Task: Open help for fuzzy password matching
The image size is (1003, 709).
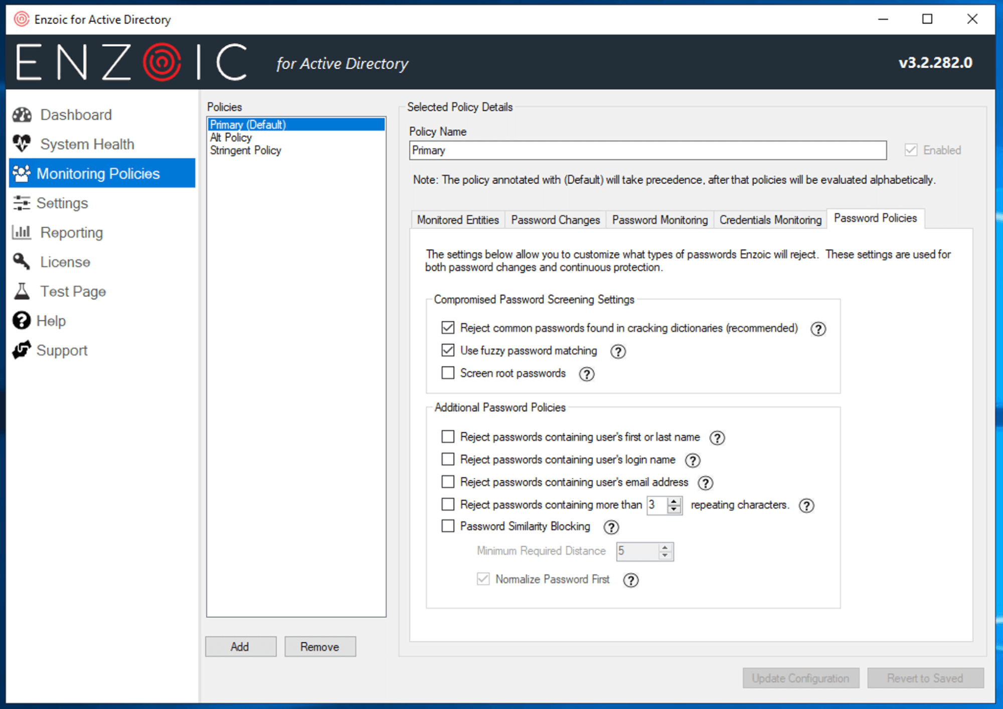Action: point(618,351)
